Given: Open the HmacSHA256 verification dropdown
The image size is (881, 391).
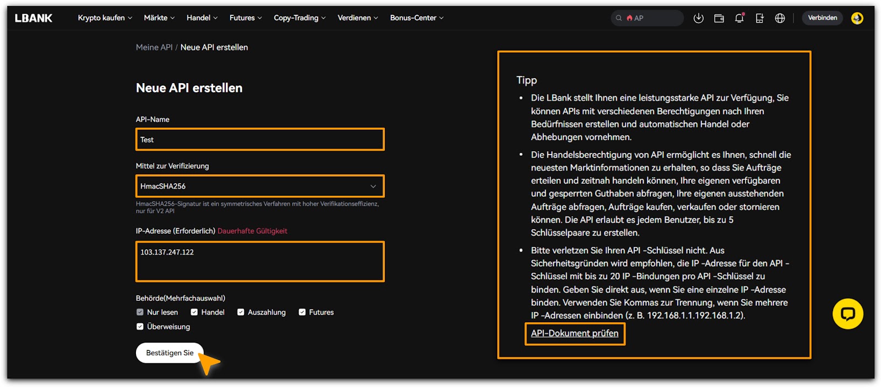Looking at the screenshot, I should [x=260, y=186].
